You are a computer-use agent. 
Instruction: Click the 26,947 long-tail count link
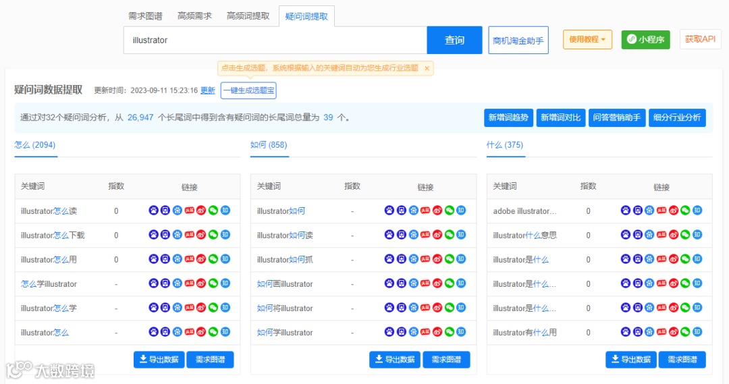140,117
